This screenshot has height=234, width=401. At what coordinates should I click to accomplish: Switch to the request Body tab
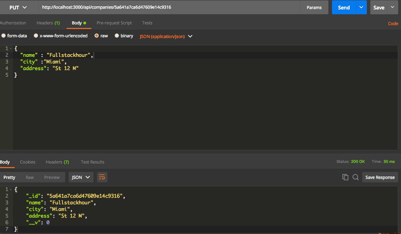[79, 23]
